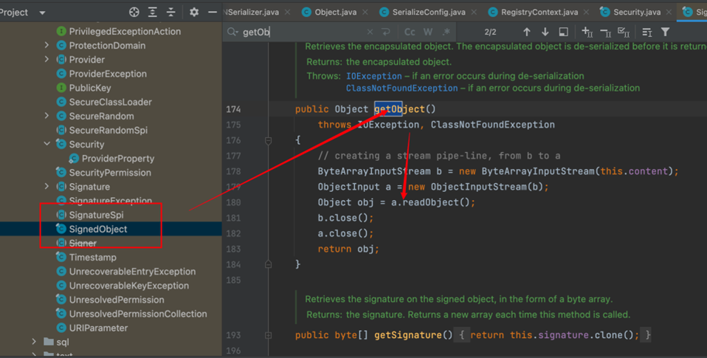The image size is (707, 358).
Task: Expand the ProtectionDomain tree node
Action: tap(47, 45)
